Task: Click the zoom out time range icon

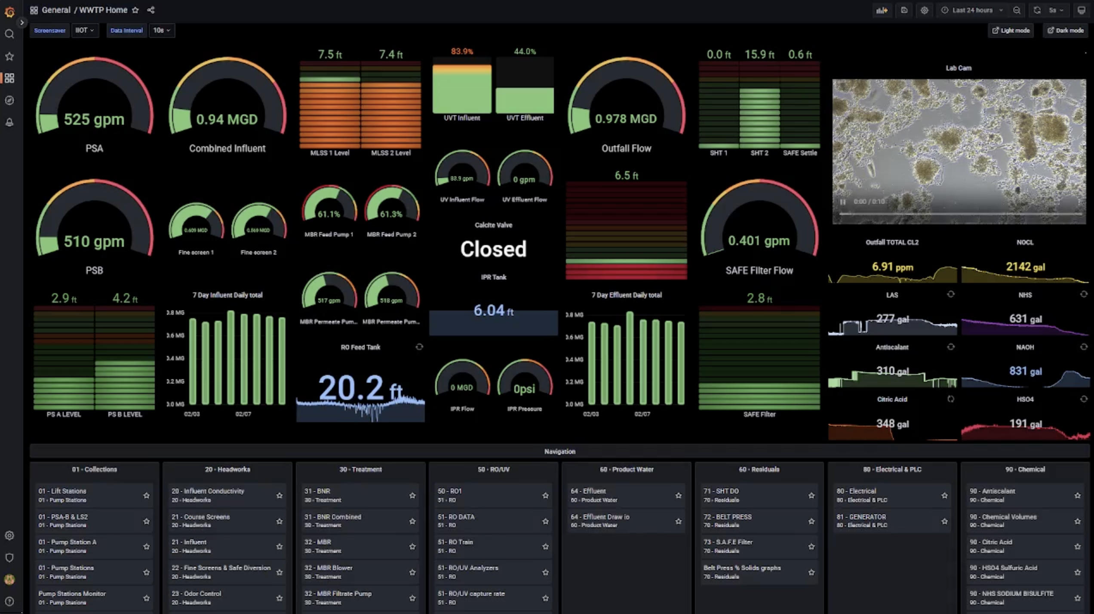Action: click(x=1017, y=10)
